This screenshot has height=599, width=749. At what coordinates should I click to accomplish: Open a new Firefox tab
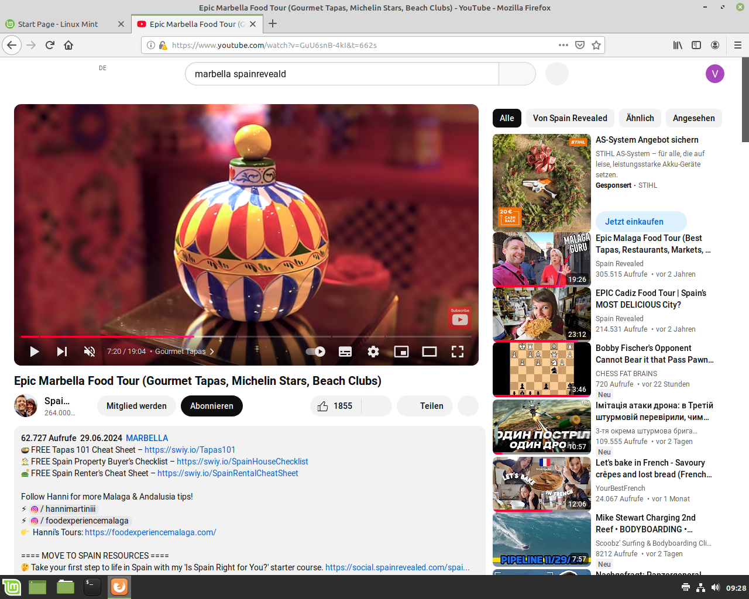click(x=273, y=24)
